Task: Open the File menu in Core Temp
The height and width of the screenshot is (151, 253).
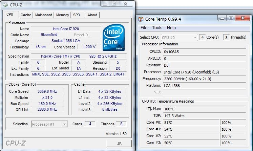Action: pyautogui.click(x=144, y=28)
